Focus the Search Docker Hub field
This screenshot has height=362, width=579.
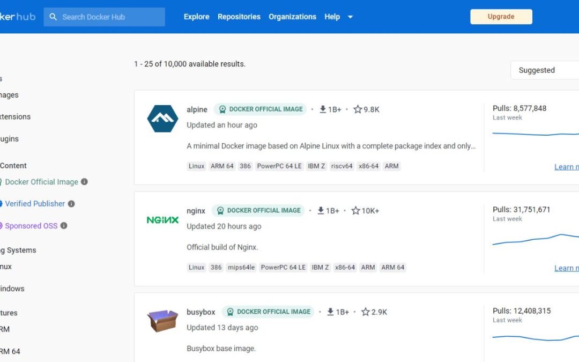click(104, 17)
